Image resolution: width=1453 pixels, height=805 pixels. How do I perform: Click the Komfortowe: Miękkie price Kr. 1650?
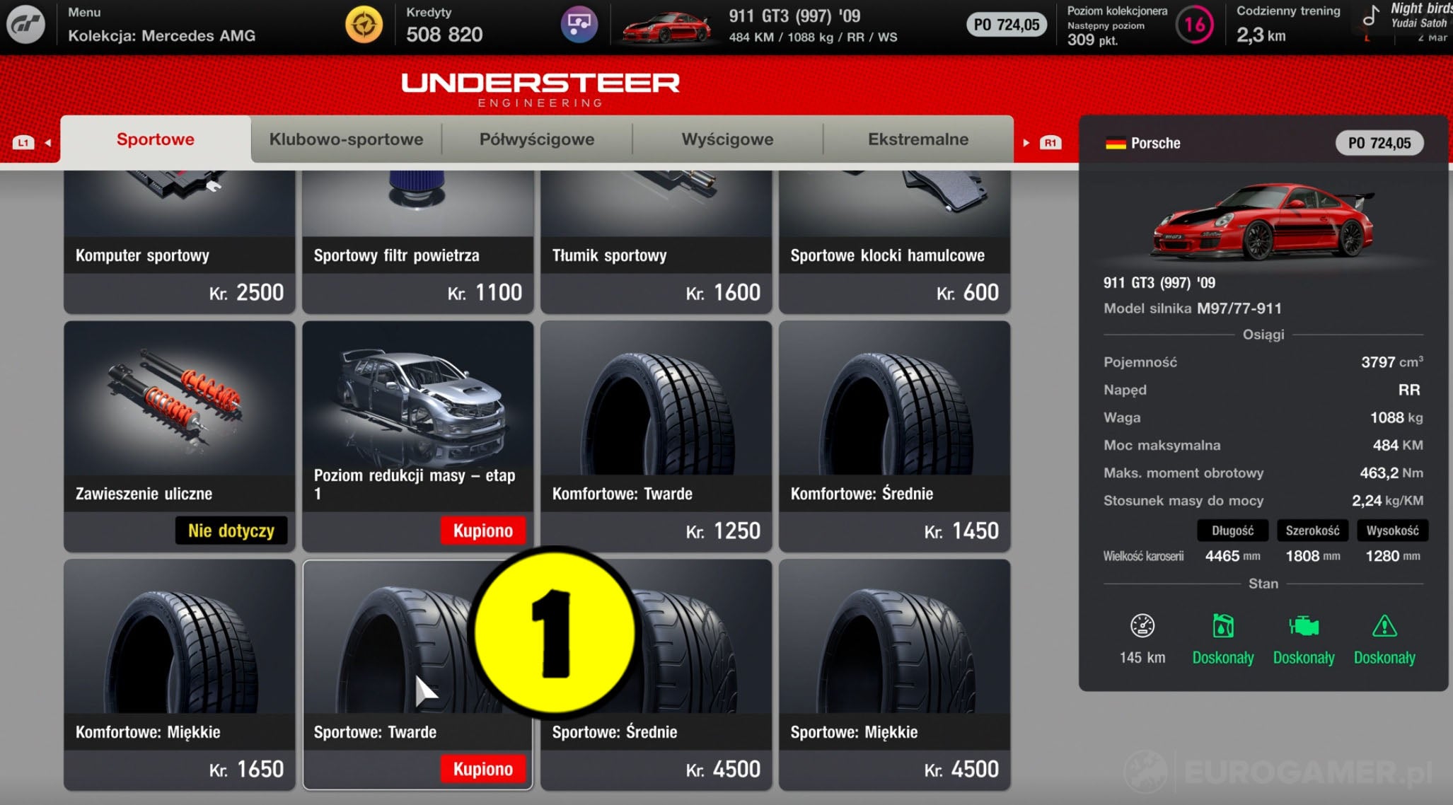[x=246, y=769]
